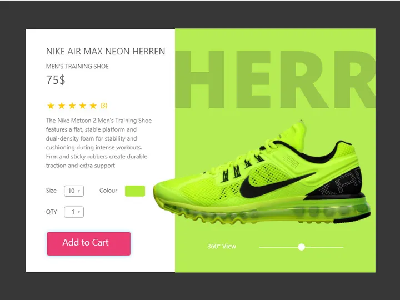This screenshot has height=300, width=400.
Task: Click the third rating star
Action: pos(72,106)
